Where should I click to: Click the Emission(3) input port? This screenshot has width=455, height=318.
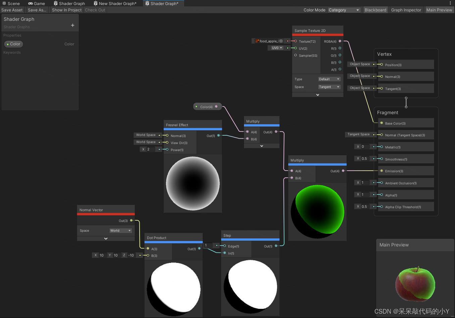click(382, 171)
